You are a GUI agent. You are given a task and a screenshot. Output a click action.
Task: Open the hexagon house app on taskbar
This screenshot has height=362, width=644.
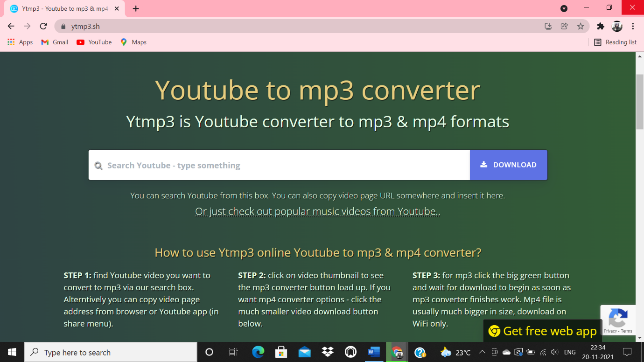click(x=350, y=352)
